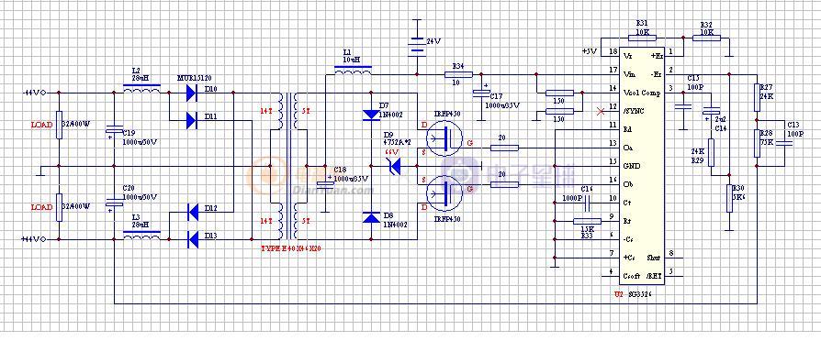Click the C17 1000u/35V capacitor
Viewport: 821px width, 352px height.
click(481, 93)
